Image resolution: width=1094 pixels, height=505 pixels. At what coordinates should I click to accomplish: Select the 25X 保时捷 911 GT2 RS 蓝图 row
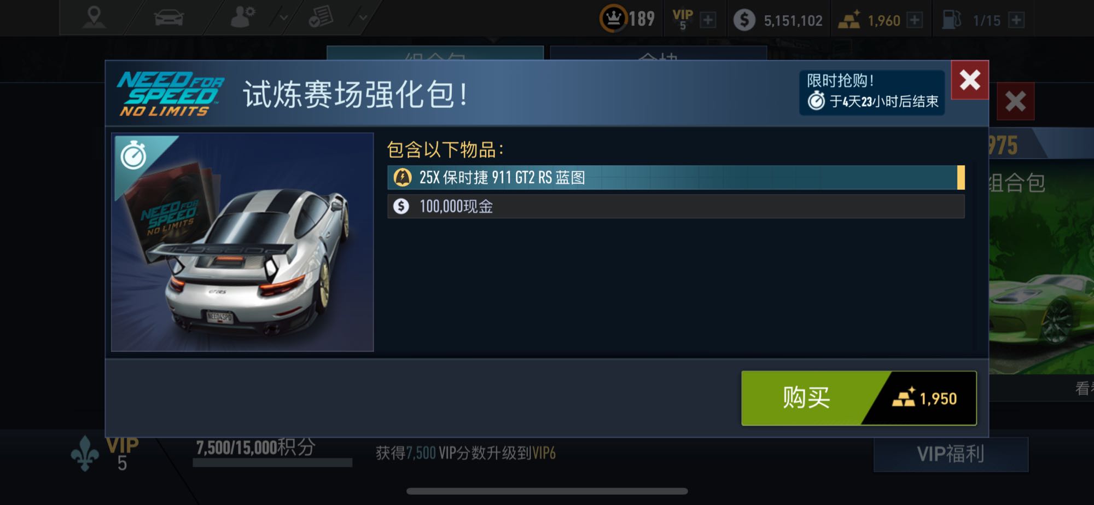[x=676, y=177]
